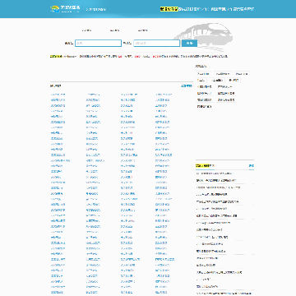
Task: Open the first link in the leftmost list column
Action: (58, 95)
